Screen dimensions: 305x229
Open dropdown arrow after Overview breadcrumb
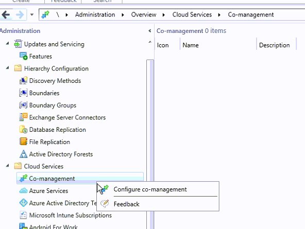164,15
